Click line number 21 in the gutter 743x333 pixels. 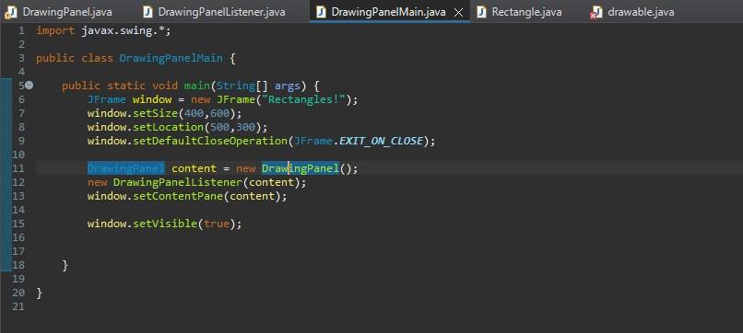point(18,306)
